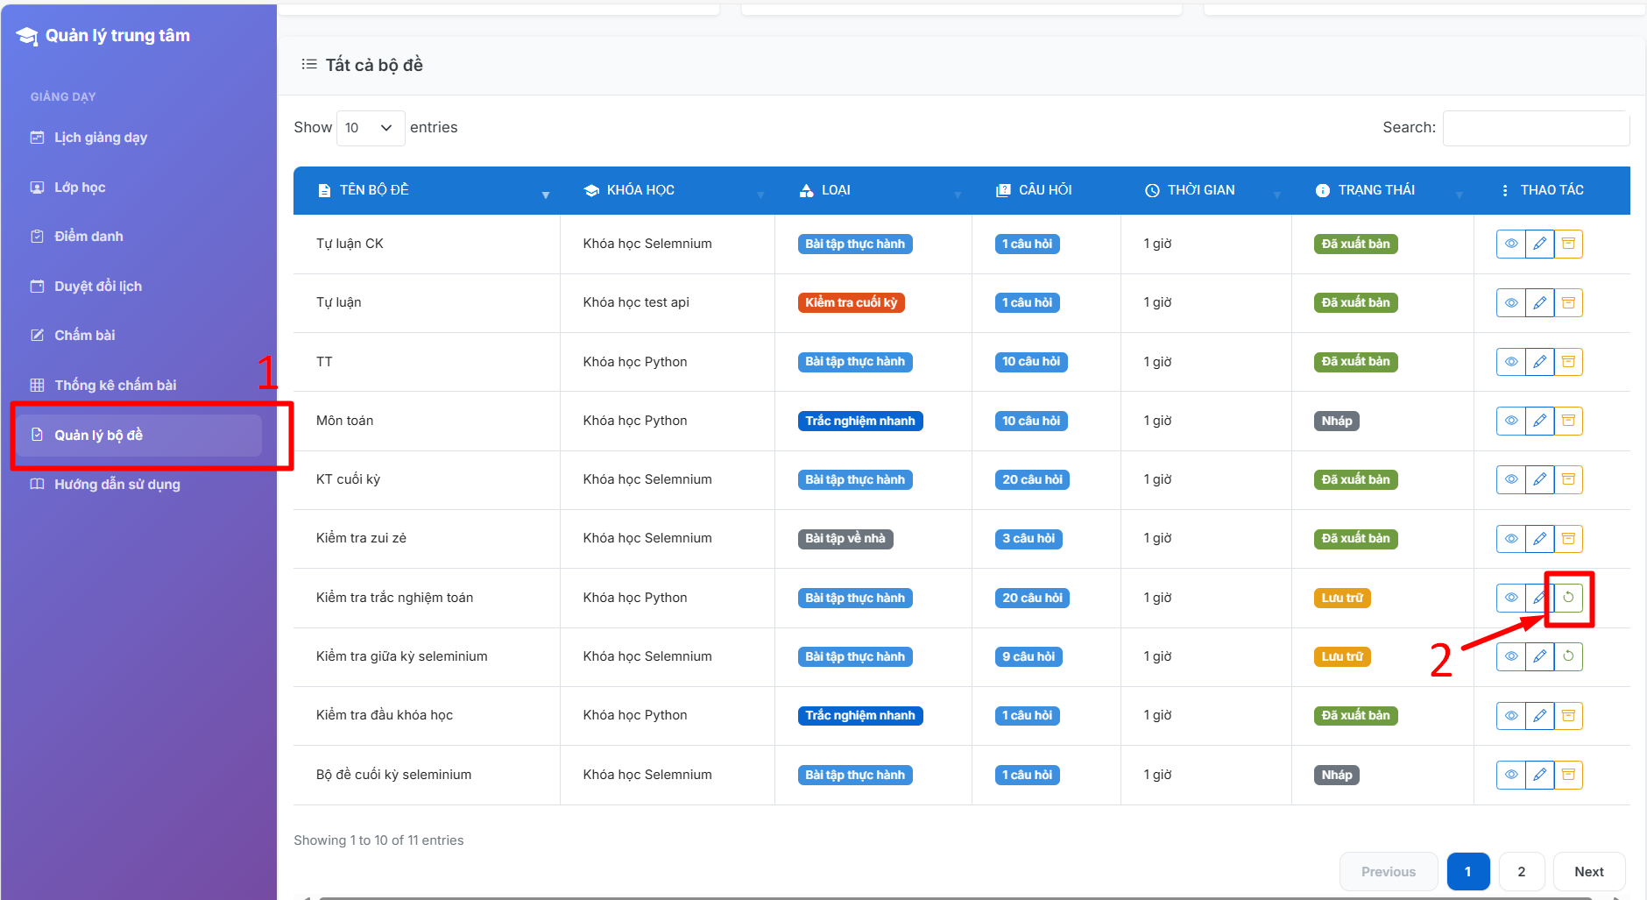Go to Chấm bài in sidebar
The width and height of the screenshot is (1647, 900).
[85, 336]
